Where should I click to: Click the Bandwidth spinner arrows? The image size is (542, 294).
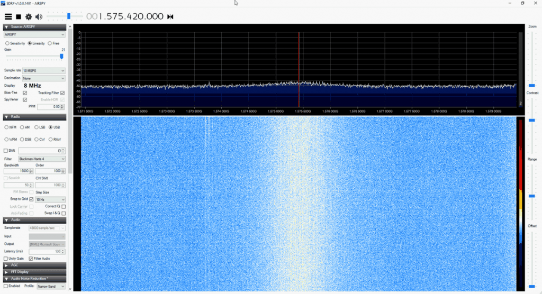pos(31,171)
